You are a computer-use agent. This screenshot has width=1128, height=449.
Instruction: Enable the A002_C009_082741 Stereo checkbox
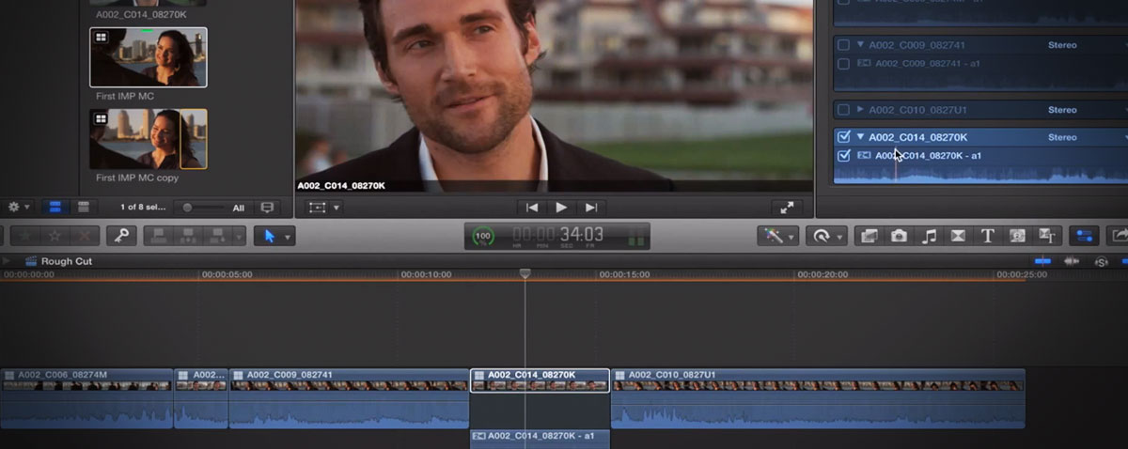coord(843,45)
